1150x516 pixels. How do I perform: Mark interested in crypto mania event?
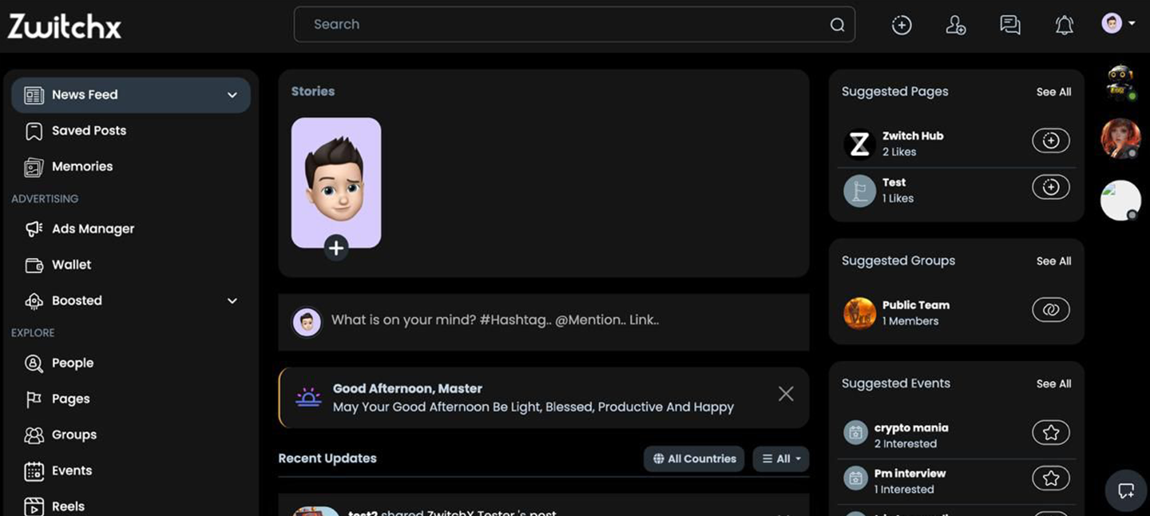(1050, 433)
